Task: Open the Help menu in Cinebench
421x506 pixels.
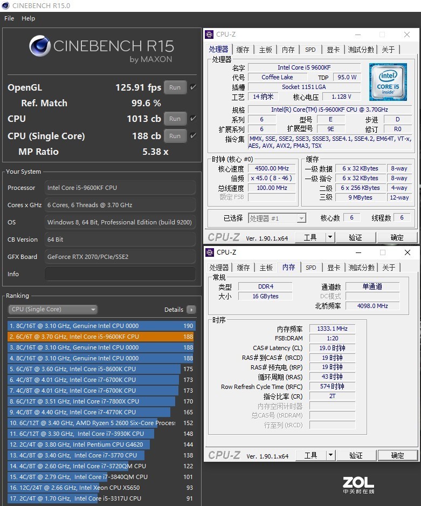Action: pyautogui.click(x=29, y=18)
